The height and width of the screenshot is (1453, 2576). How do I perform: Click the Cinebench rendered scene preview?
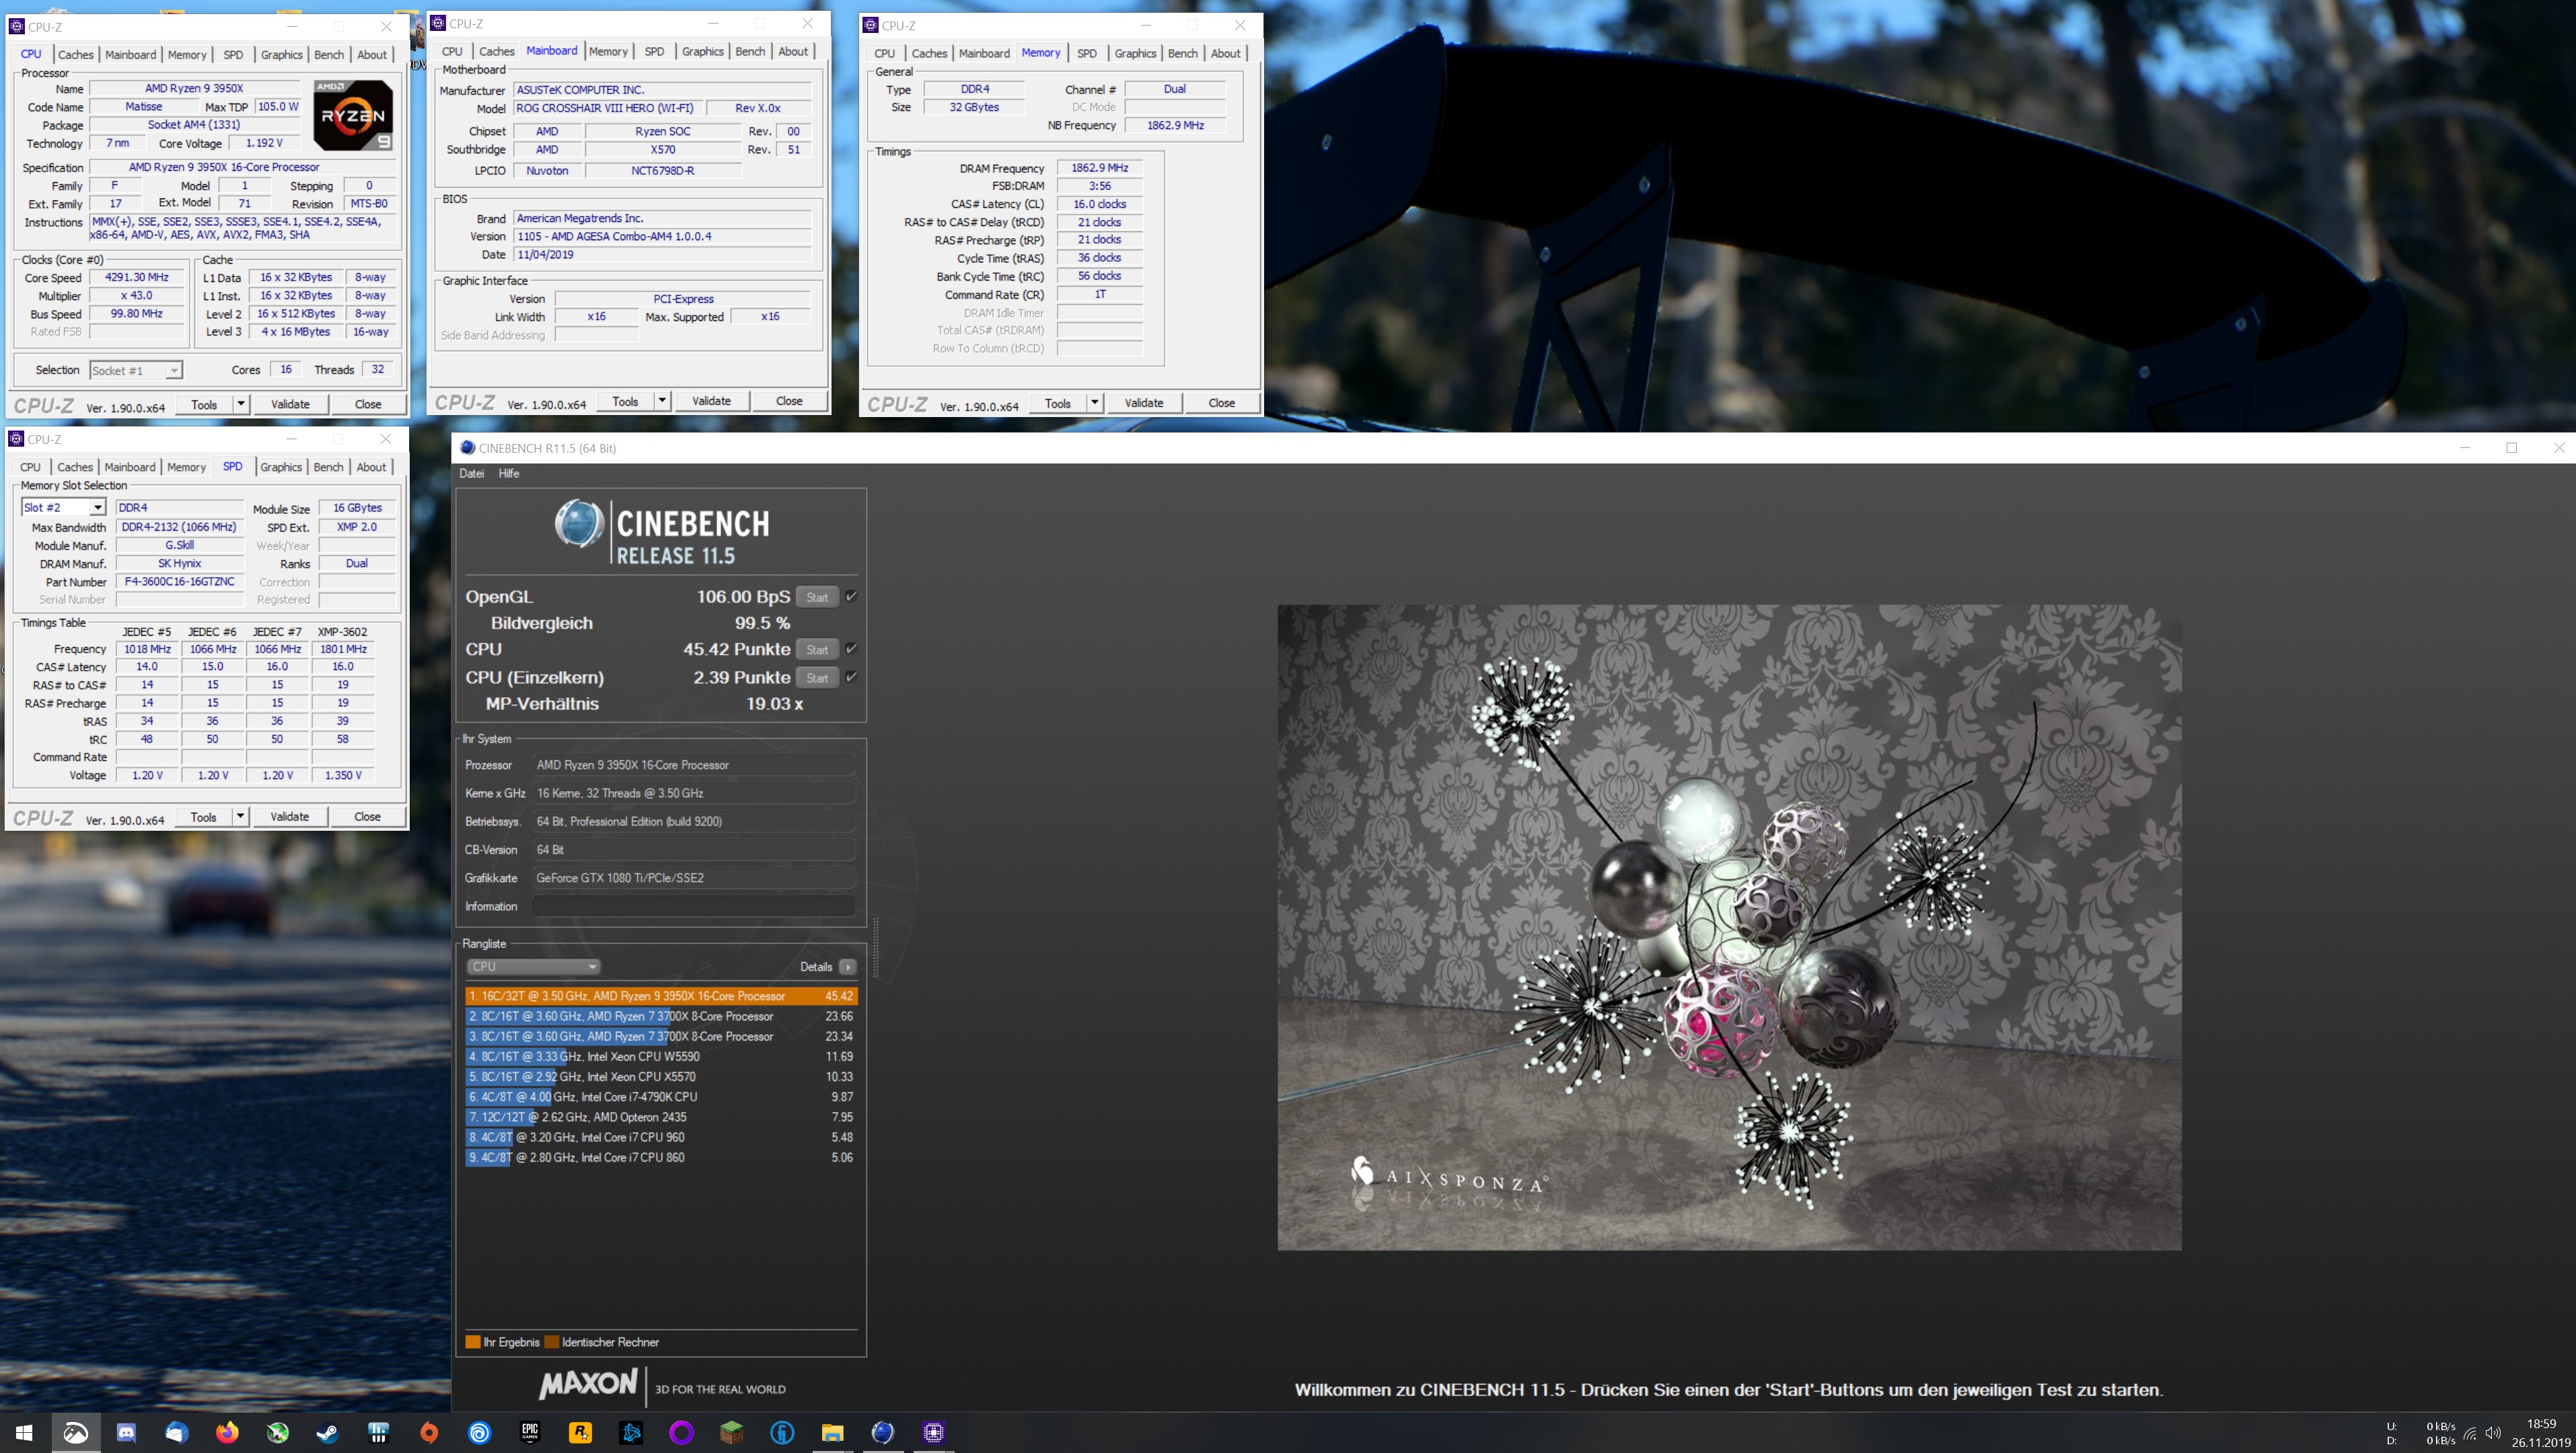(x=1729, y=927)
